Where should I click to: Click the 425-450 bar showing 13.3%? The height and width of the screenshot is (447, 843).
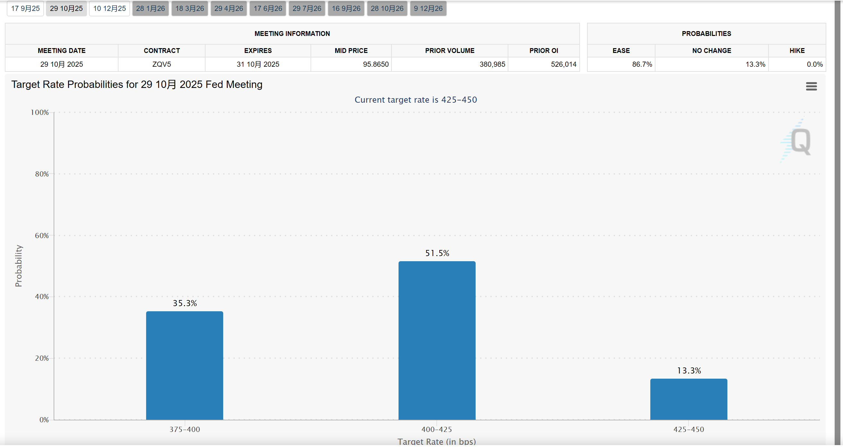688,400
